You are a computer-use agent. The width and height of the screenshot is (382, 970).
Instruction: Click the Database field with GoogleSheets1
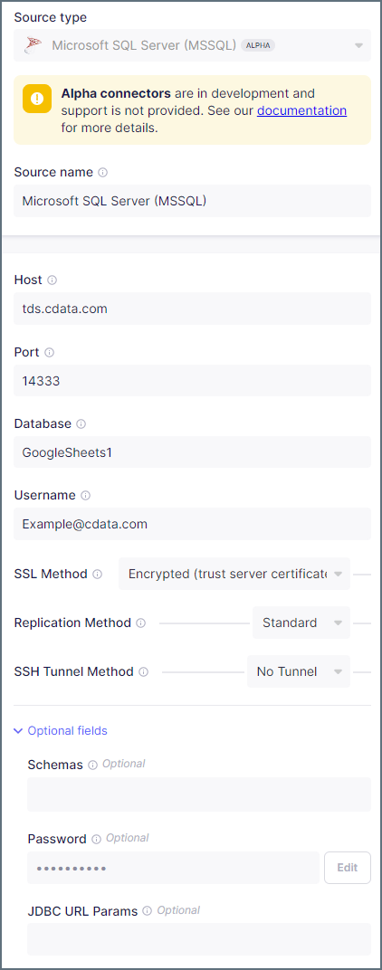(193, 452)
